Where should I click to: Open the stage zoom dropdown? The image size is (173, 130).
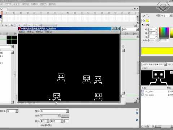pyautogui.click(x=130, y=29)
